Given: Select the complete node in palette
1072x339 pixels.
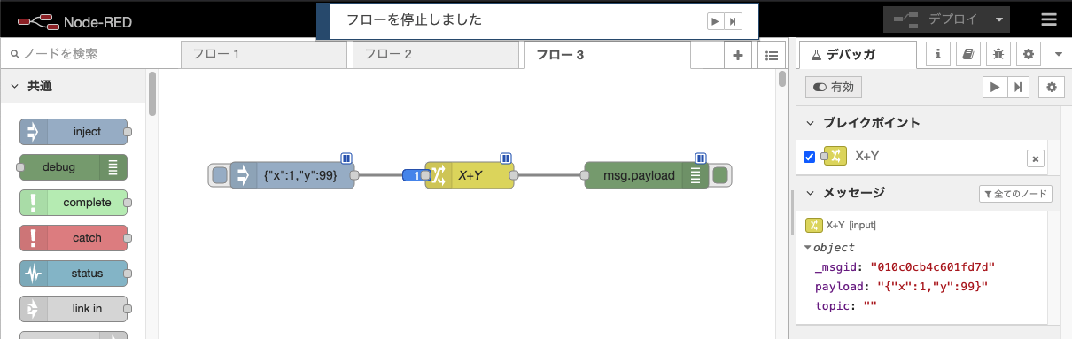Looking at the screenshot, I should (x=74, y=203).
